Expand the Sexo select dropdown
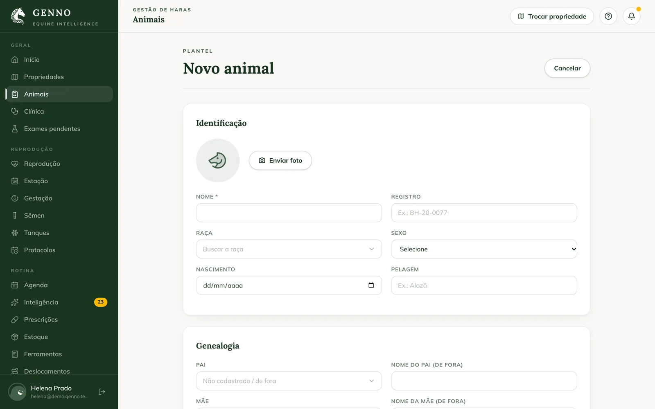655x409 pixels. pos(484,249)
